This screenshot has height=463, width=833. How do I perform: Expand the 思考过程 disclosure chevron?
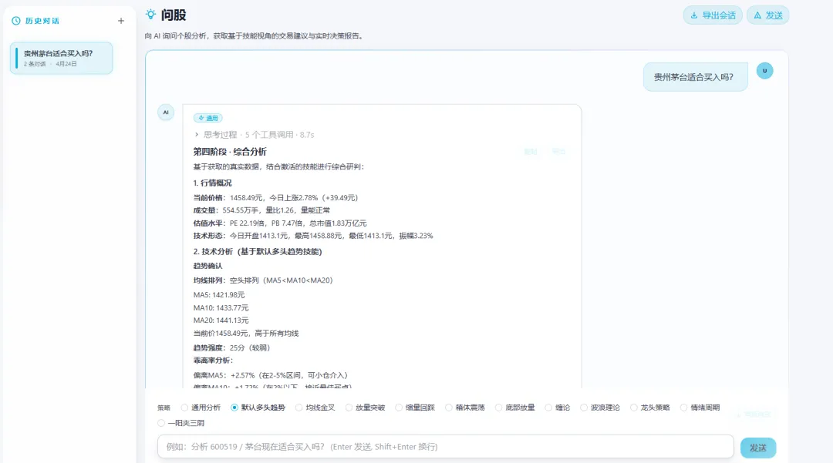197,135
